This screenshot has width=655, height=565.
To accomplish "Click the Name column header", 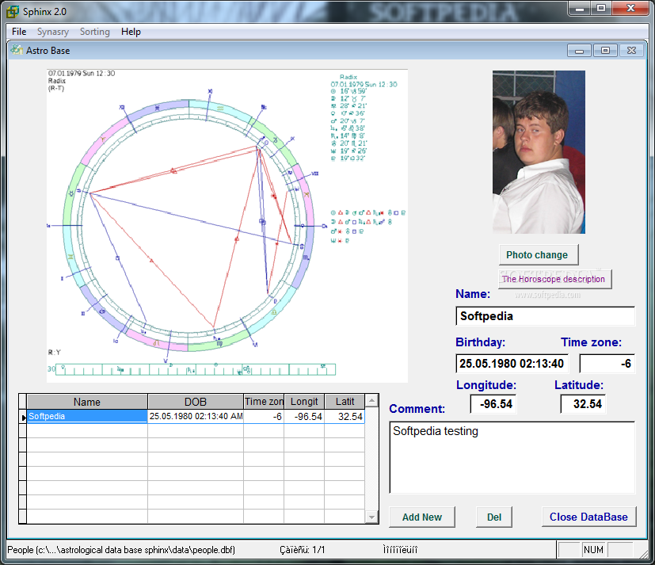I will click(x=87, y=402).
